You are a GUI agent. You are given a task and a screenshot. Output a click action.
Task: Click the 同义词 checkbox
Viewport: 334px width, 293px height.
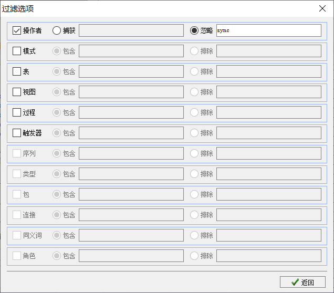(x=17, y=235)
